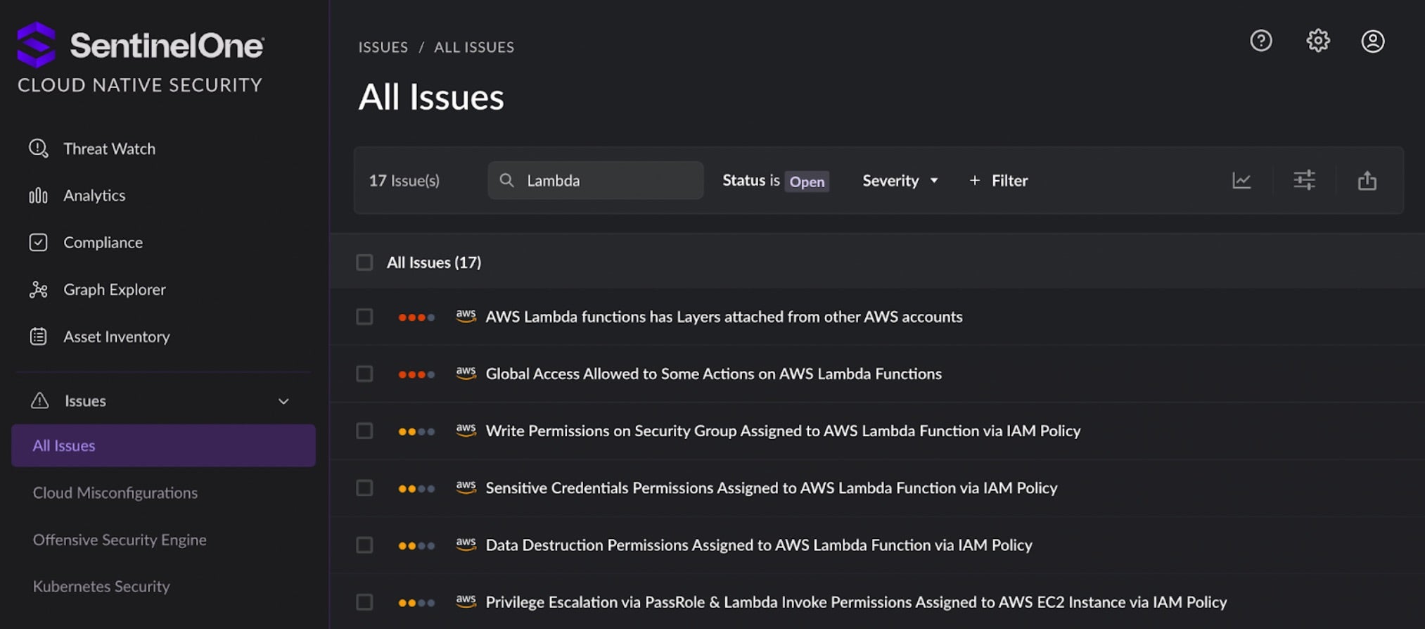Click the add Filter button
The height and width of the screenshot is (629, 1425).
click(x=998, y=181)
